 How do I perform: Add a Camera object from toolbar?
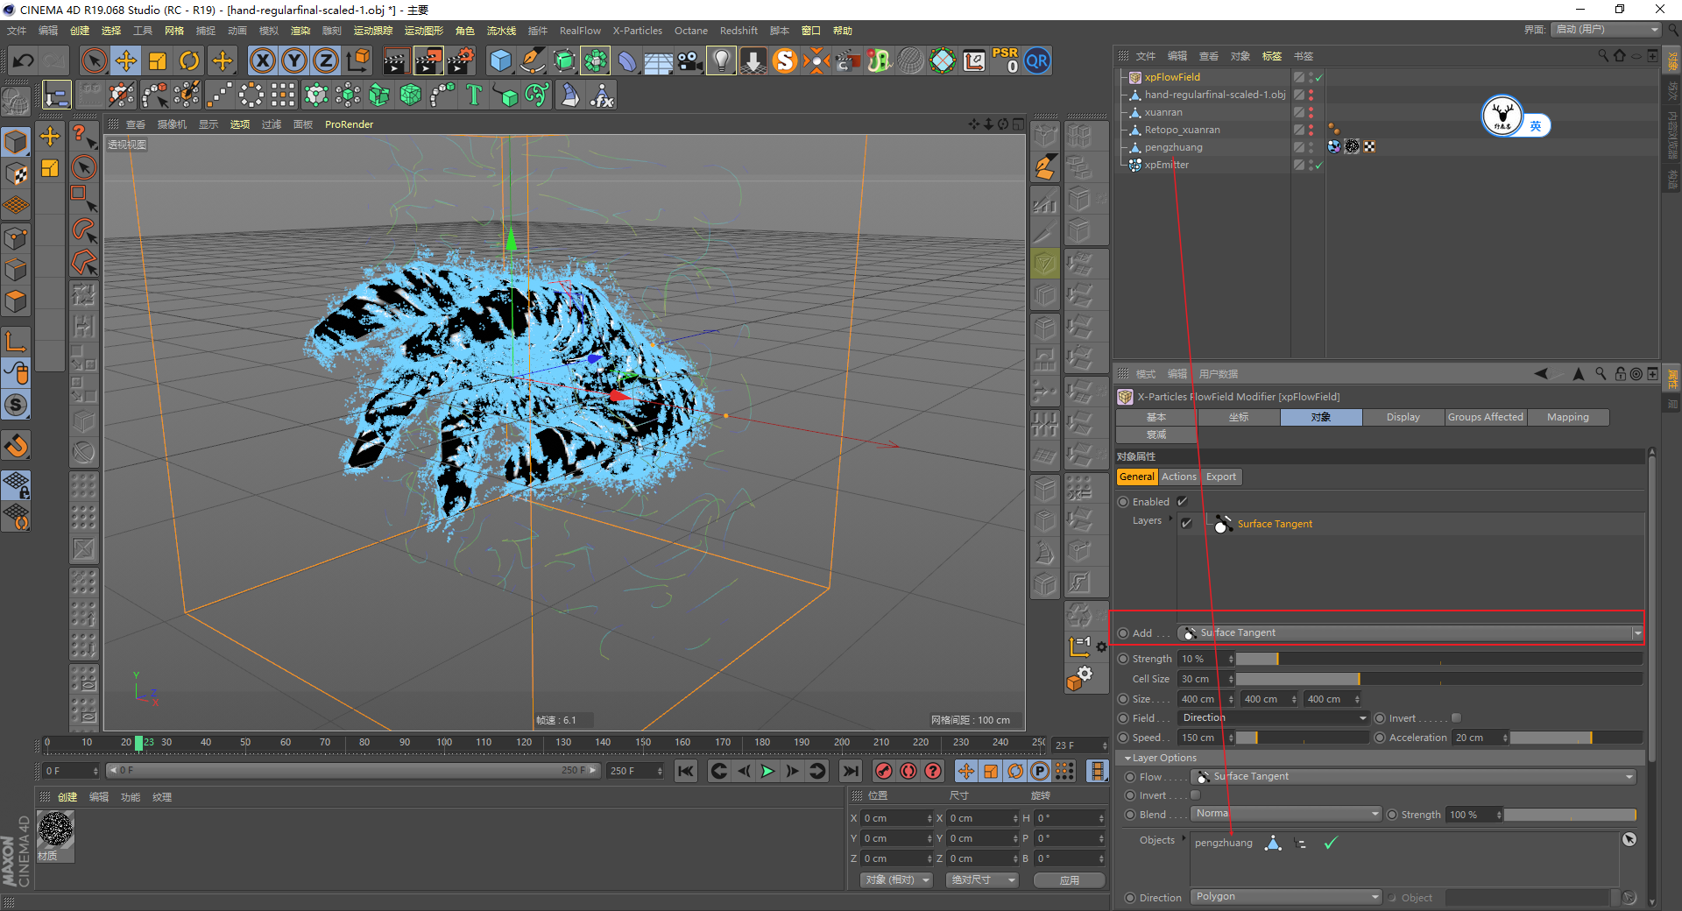[x=689, y=60]
